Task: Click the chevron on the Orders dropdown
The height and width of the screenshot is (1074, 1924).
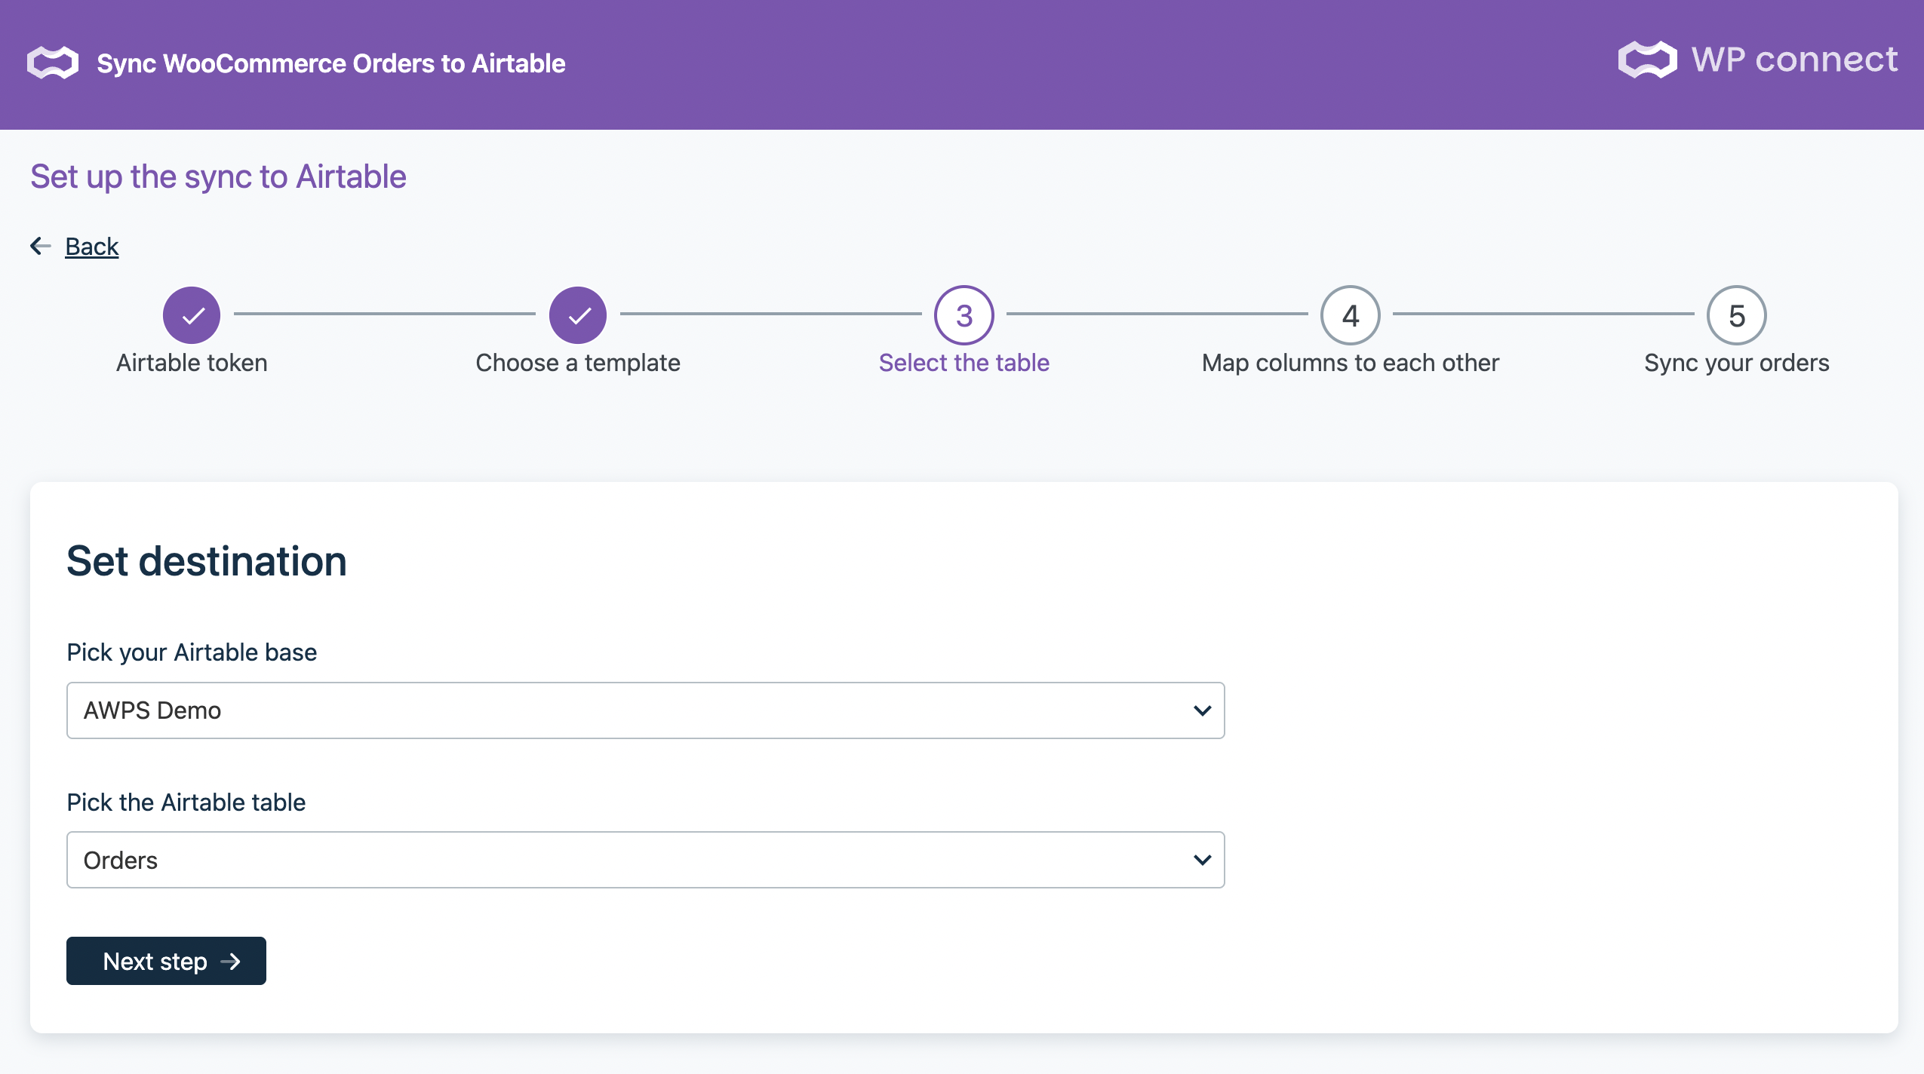Action: (x=1202, y=860)
